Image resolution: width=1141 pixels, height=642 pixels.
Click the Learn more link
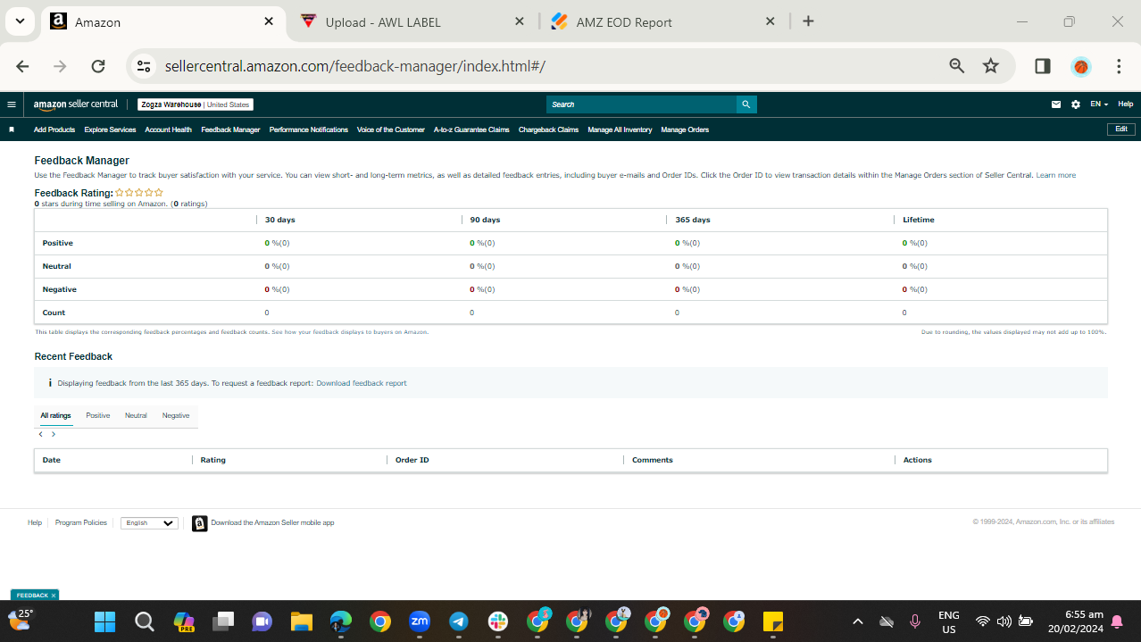tap(1055, 176)
